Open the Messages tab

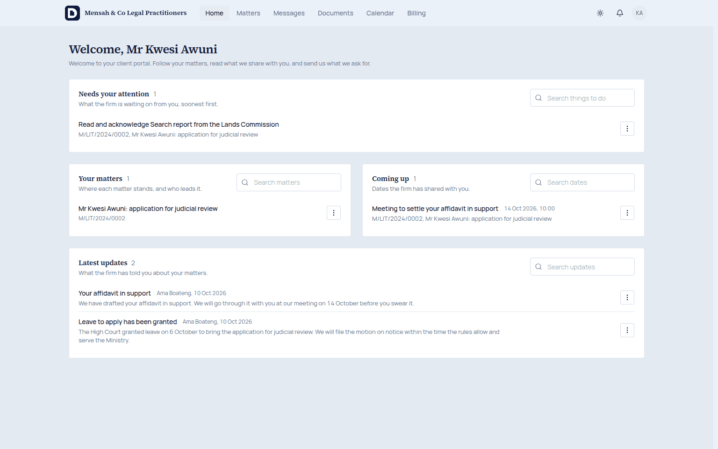[289, 13]
